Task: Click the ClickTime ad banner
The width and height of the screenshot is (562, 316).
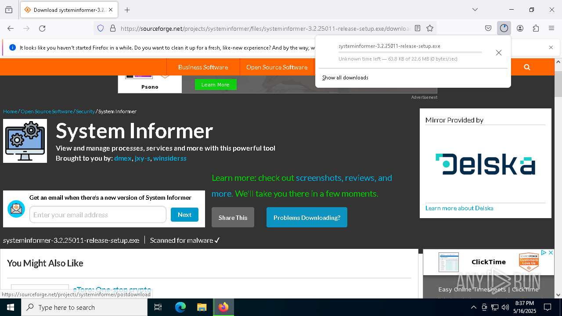Action: [488, 273]
